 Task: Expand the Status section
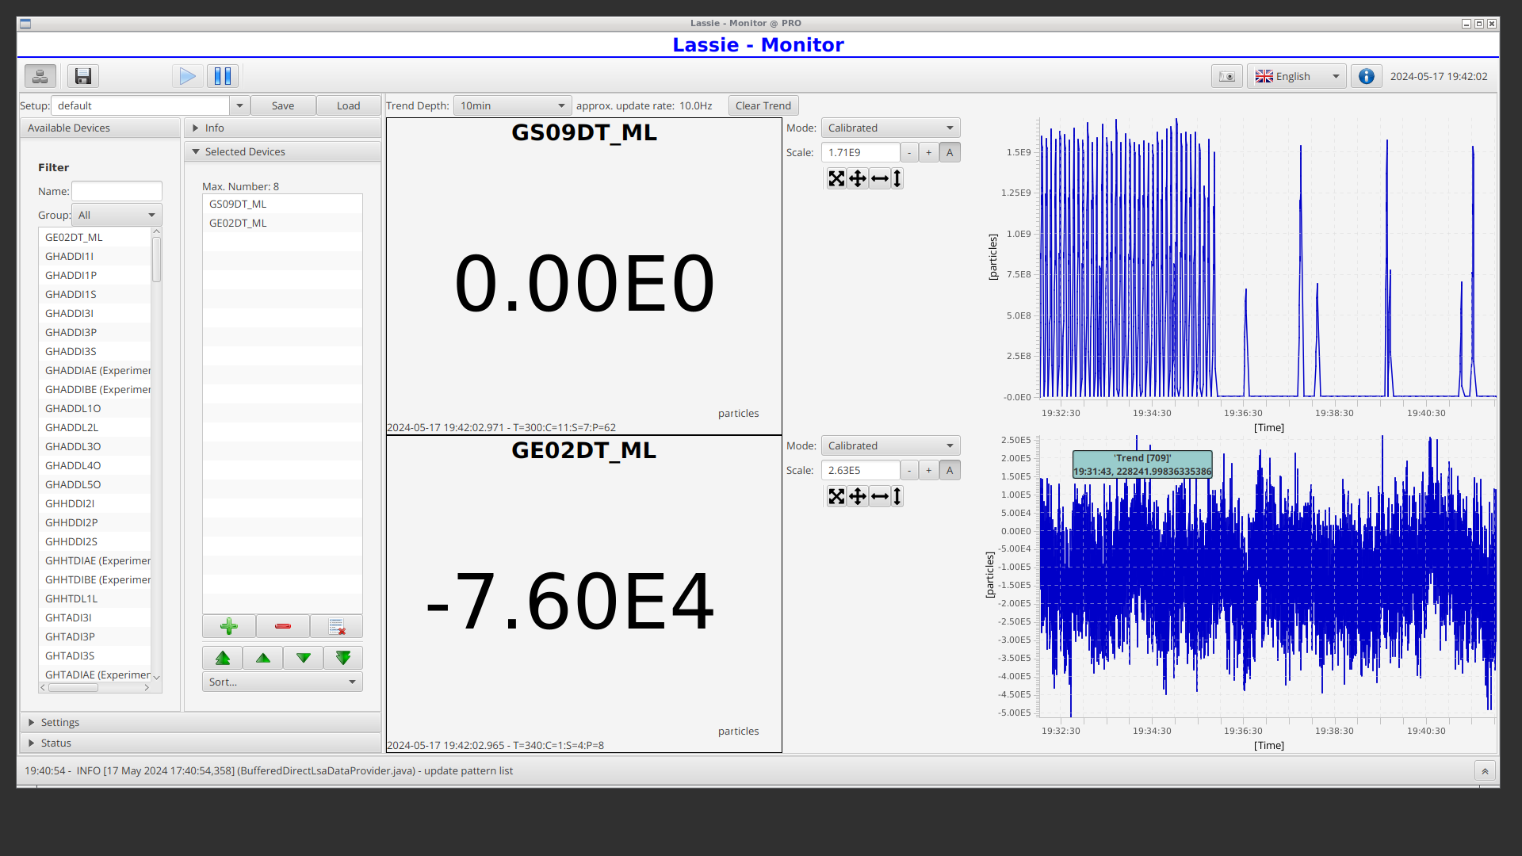coord(201,743)
